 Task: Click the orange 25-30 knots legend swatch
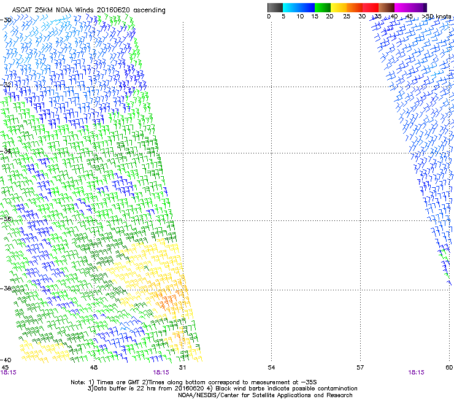point(355,7)
